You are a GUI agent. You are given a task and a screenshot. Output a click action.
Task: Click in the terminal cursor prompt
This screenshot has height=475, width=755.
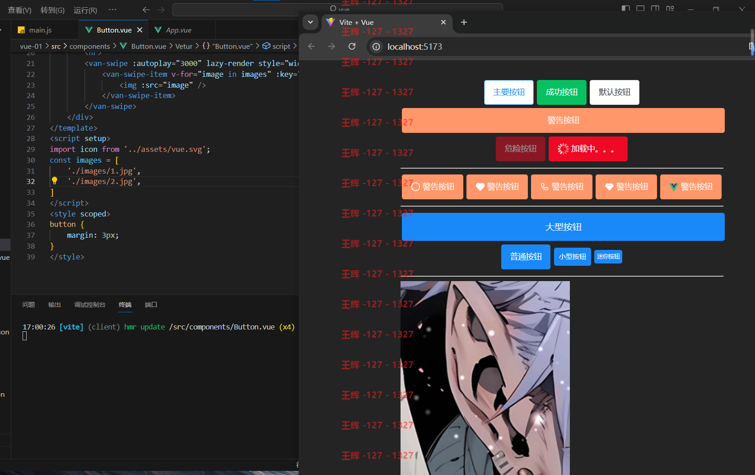click(25, 336)
